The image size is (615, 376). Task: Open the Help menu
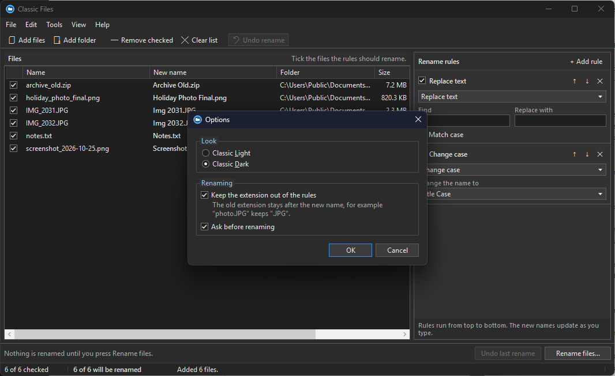click(102, 25)
